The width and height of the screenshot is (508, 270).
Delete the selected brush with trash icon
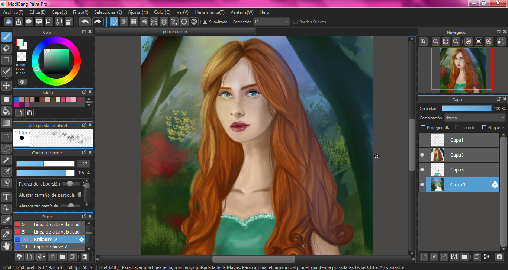point(85,257)
